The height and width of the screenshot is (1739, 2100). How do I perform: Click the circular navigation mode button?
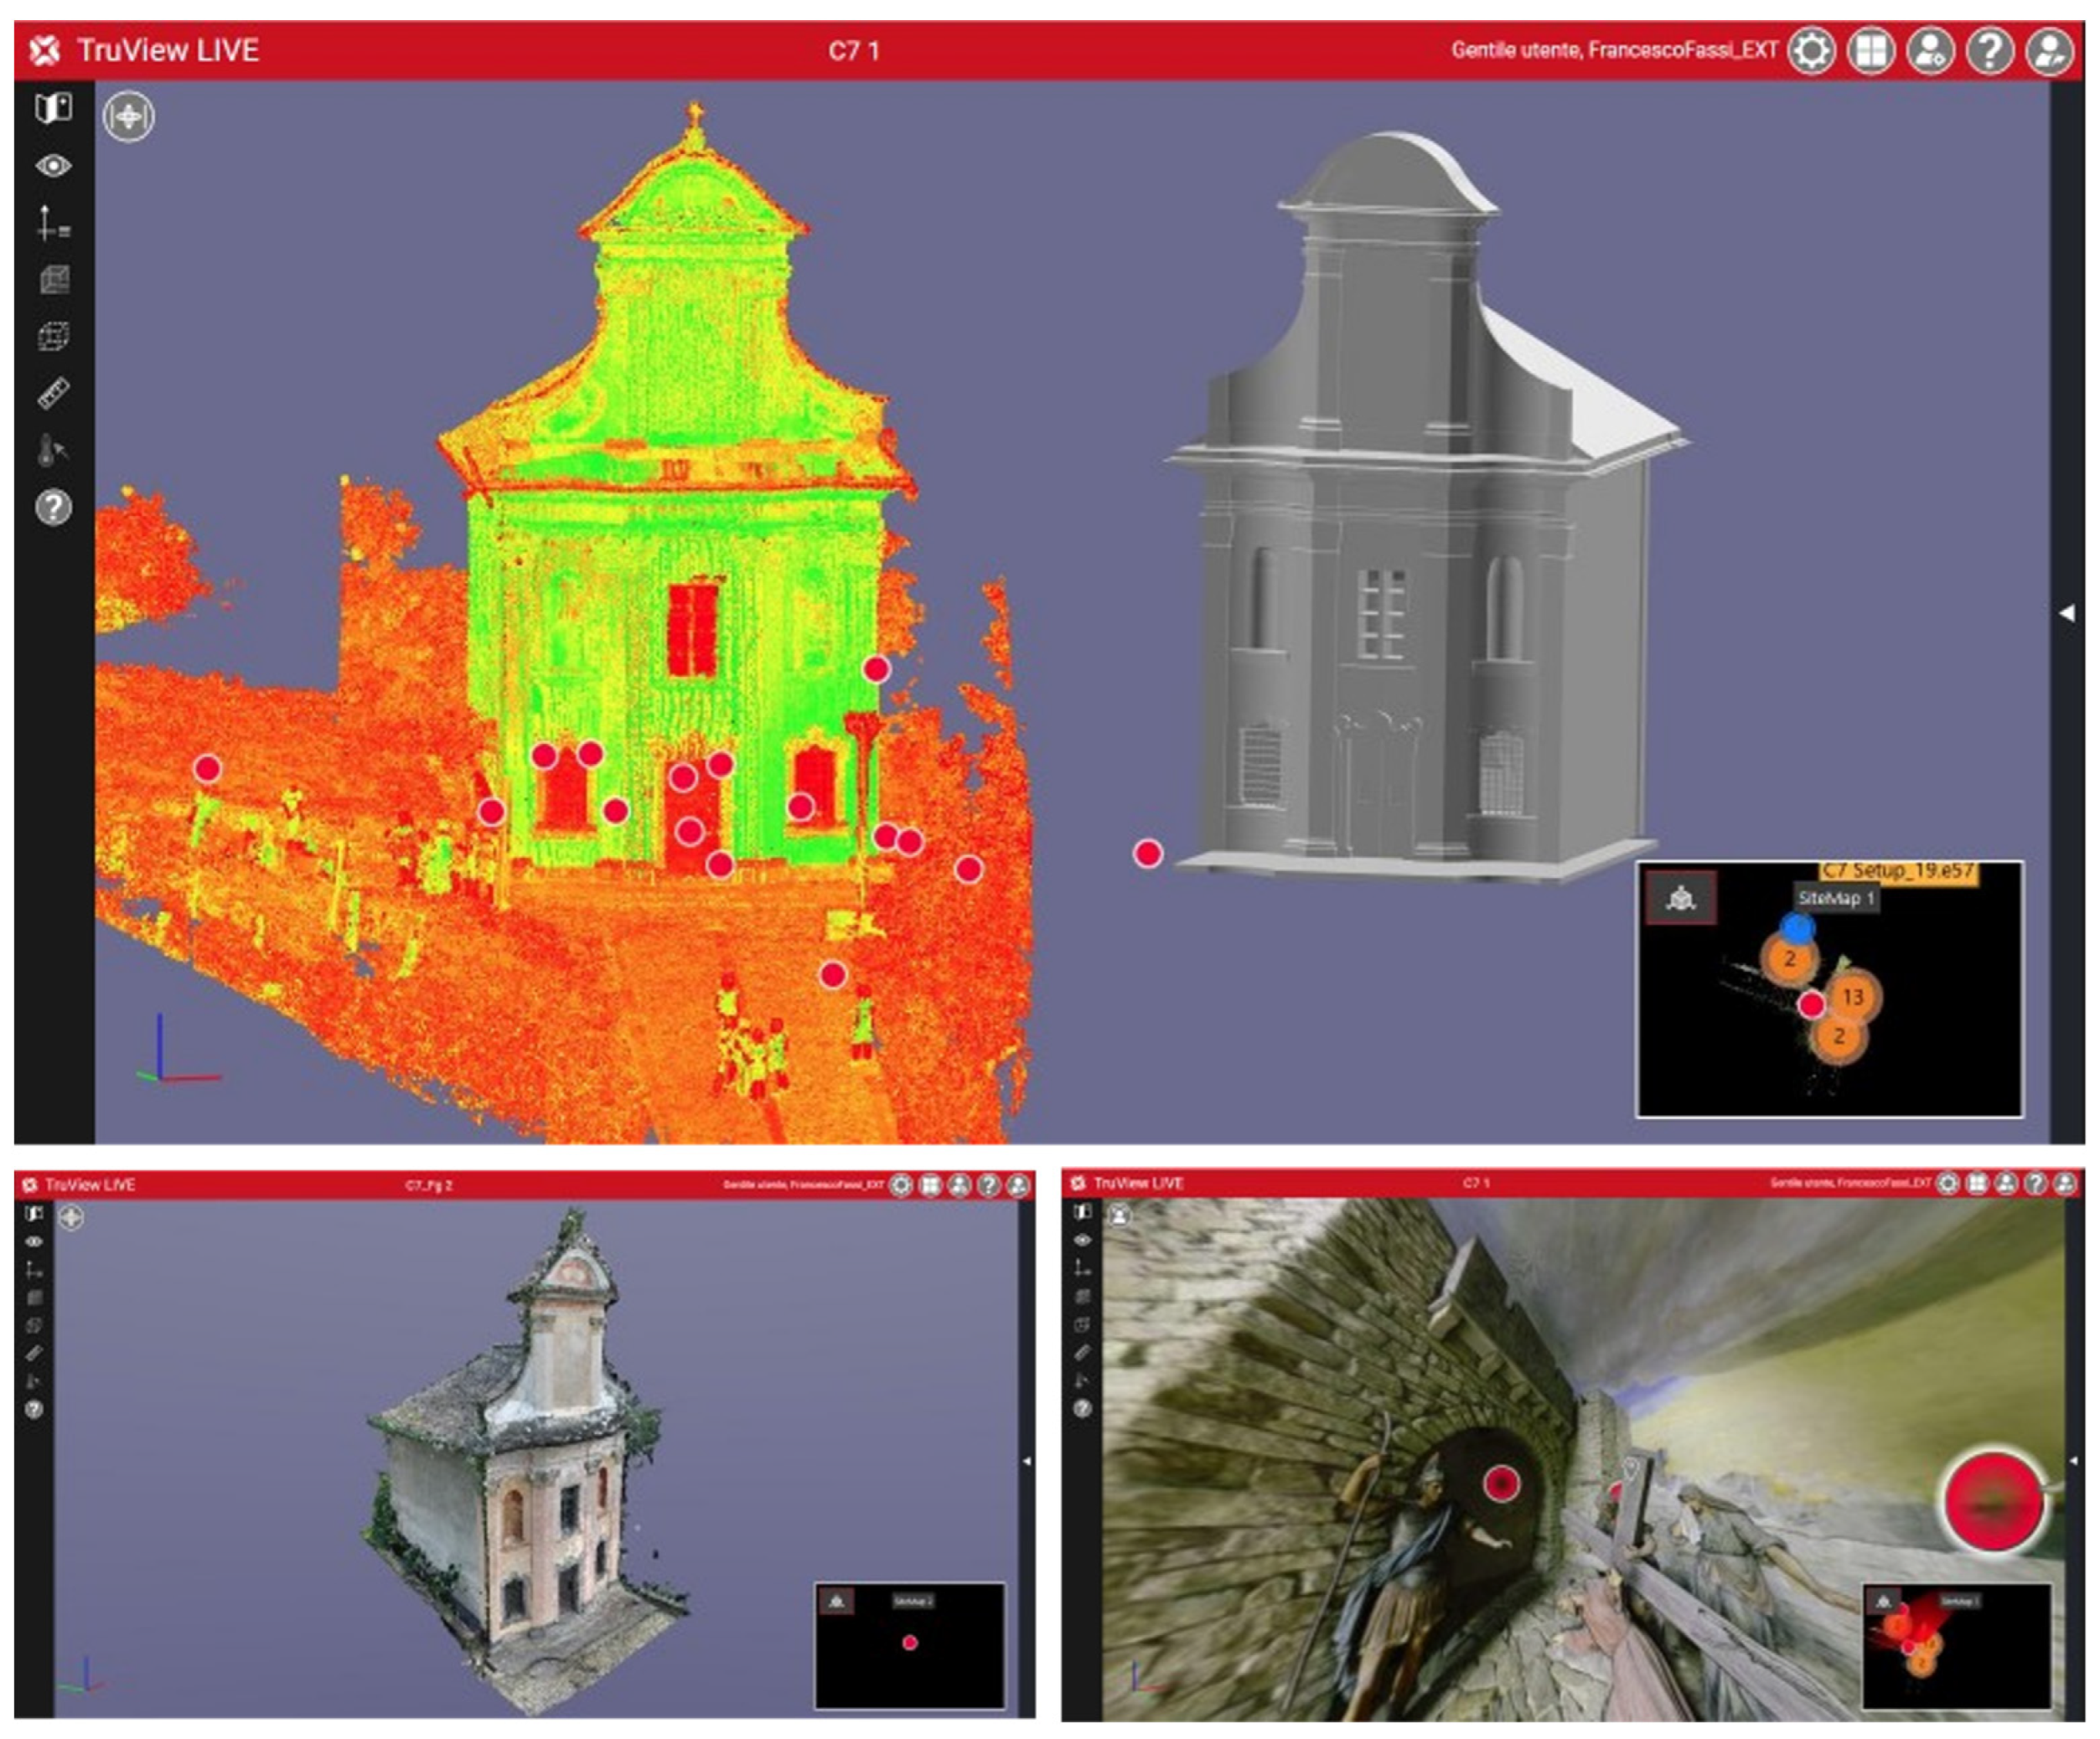click(128, 117)
